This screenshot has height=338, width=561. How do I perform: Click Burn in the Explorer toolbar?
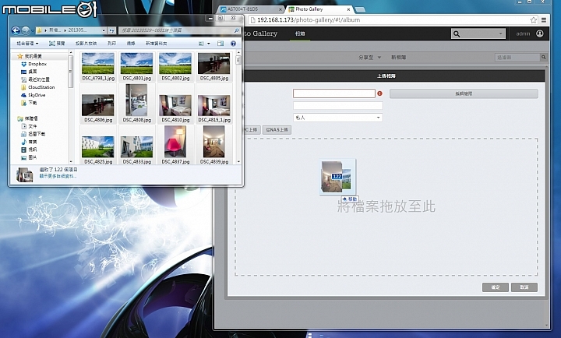131,44
